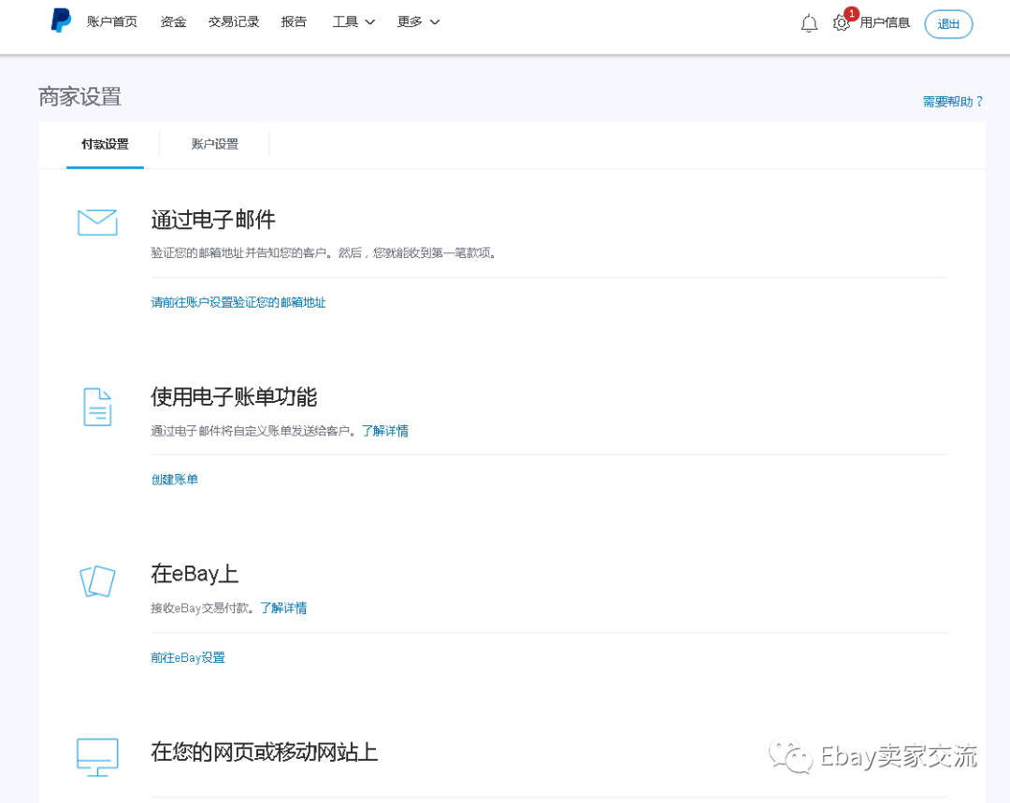This screenshot has height=803, width=1010.
Task: Open the settings gear icon
Action: 841,23
